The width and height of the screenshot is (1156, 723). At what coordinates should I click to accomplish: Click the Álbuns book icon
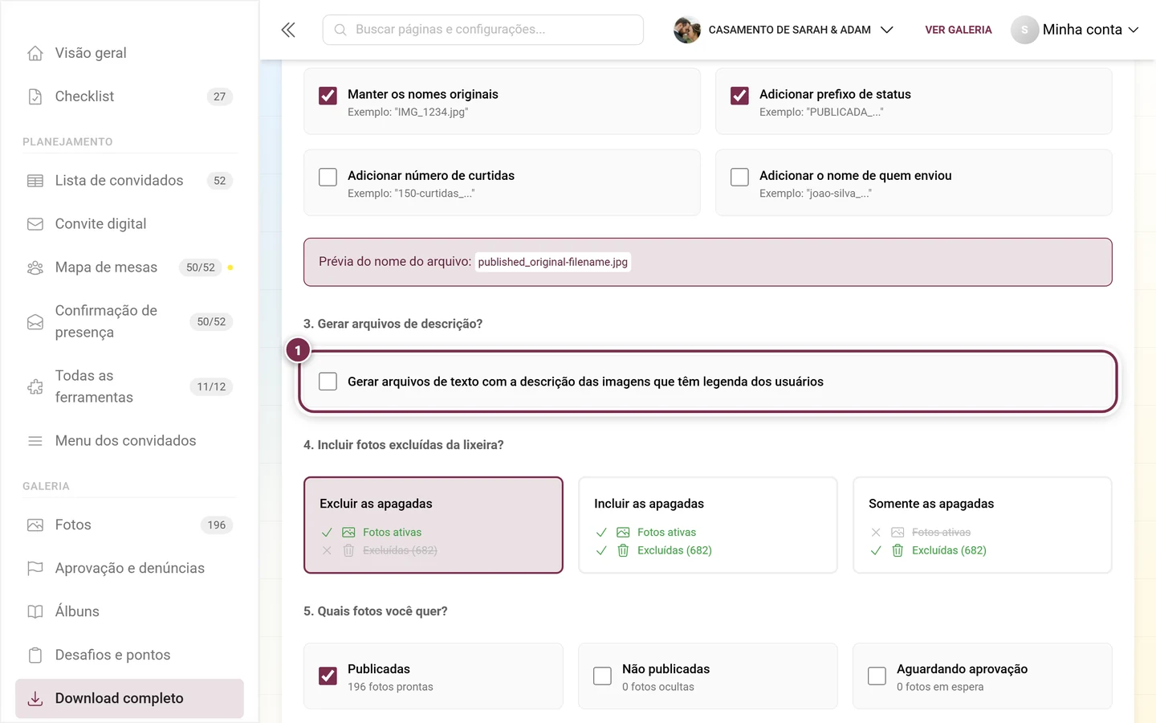click(35, 612)
